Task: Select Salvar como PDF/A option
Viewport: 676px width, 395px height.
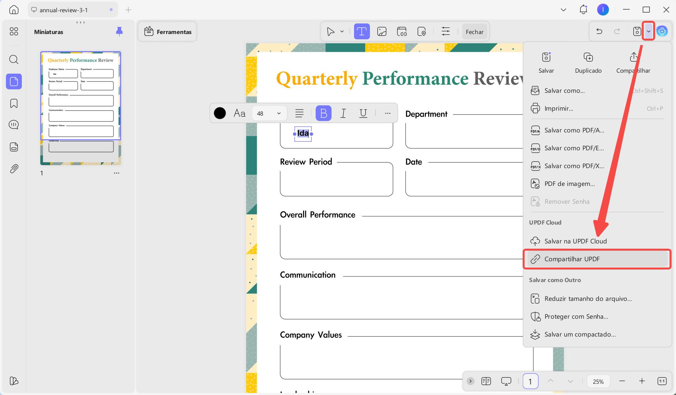Action: (x=574, y=130)
